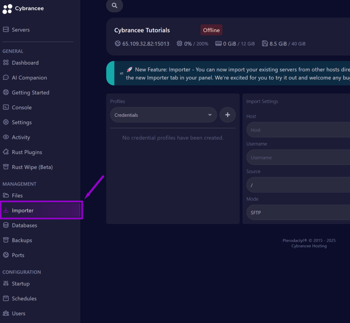The image size is (350, 323).
Task: Open the Rust Wipe (Beta) icon
Action: [x=6, y=167]
